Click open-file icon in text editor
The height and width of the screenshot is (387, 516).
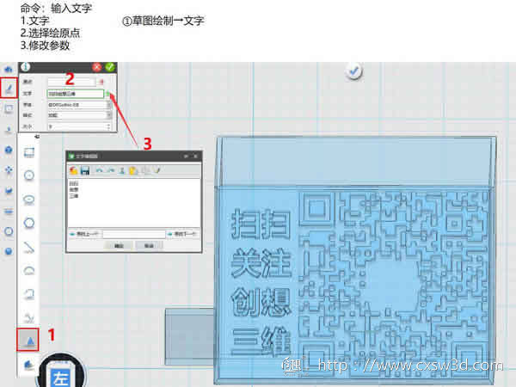[74, 170]
